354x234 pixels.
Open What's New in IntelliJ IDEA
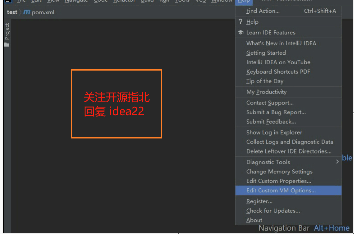pyautogui.click(x=288, y=43)
